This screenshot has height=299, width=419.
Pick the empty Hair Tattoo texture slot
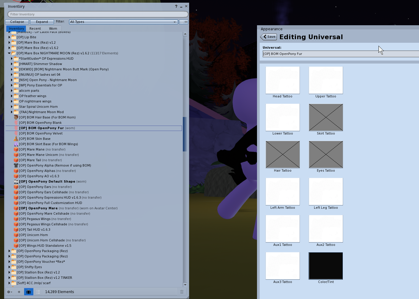(x=283, y=154)
